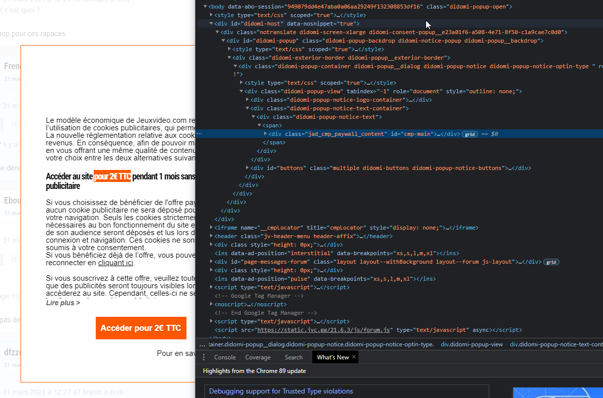Click the grid badge on page-messages-forum div

pos(551,262)
